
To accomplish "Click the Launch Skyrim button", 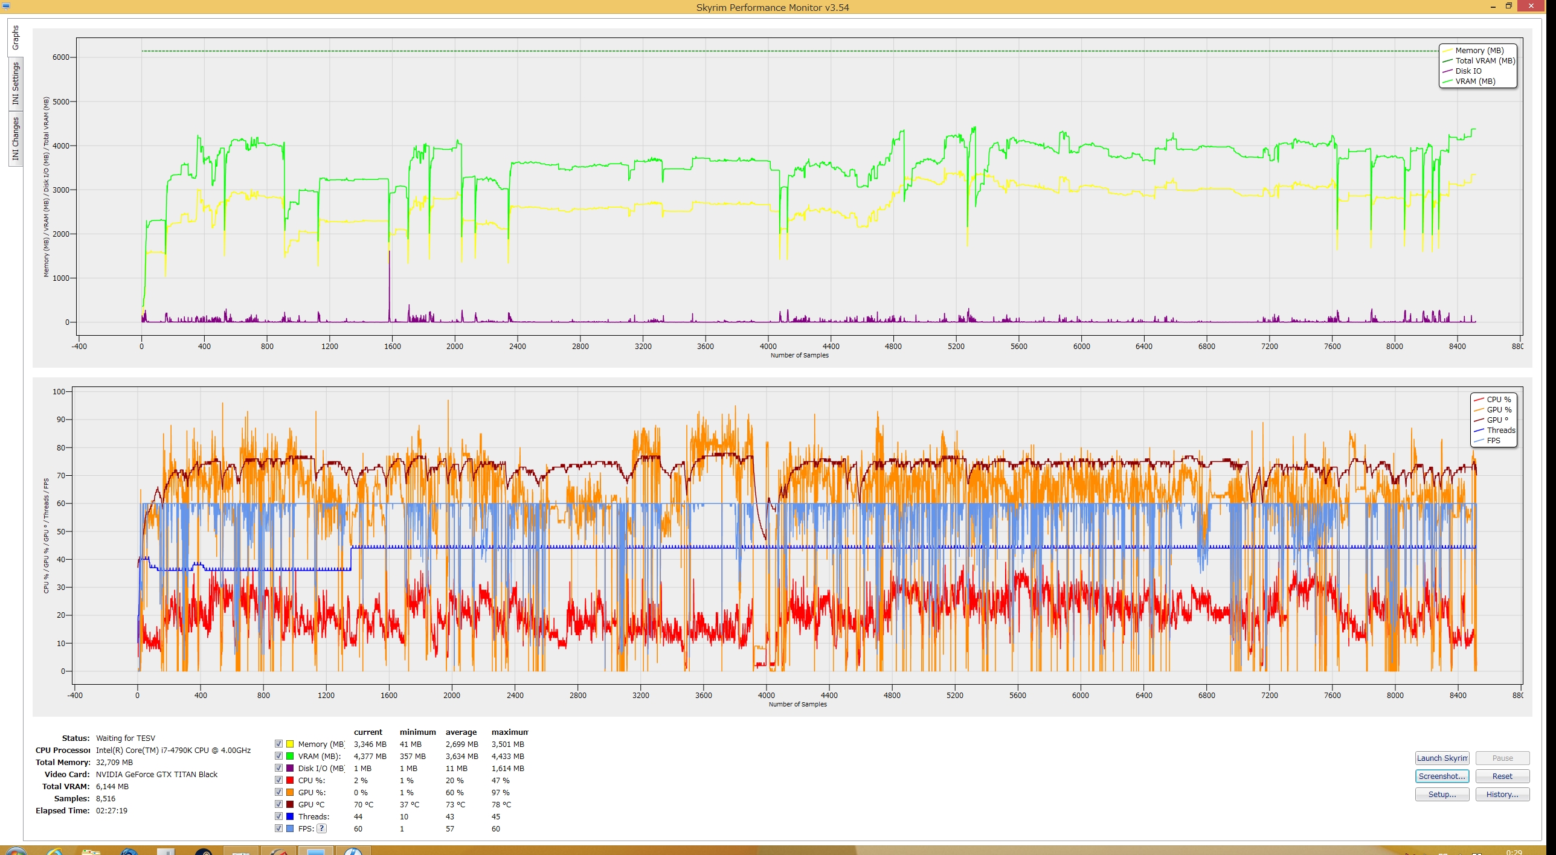I will click(1442, 758).
